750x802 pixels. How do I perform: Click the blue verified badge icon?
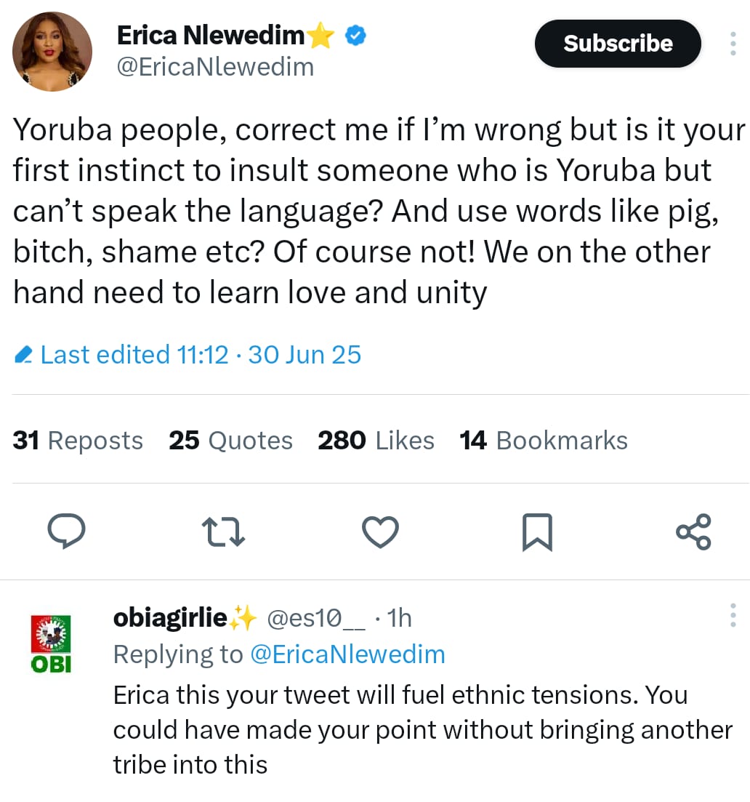(x=355, y=34)
